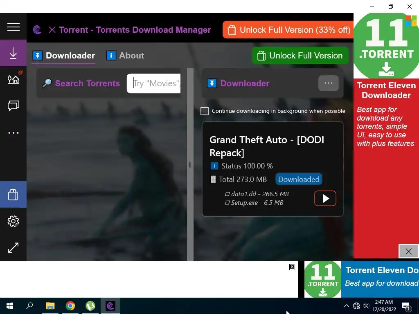
Task: Click the Search Torrents label
Action: (88, 83)
